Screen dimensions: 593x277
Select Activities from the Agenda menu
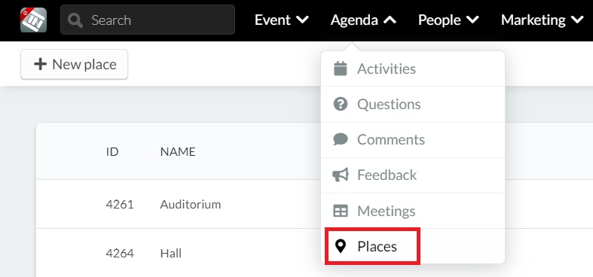click(413, 68)
